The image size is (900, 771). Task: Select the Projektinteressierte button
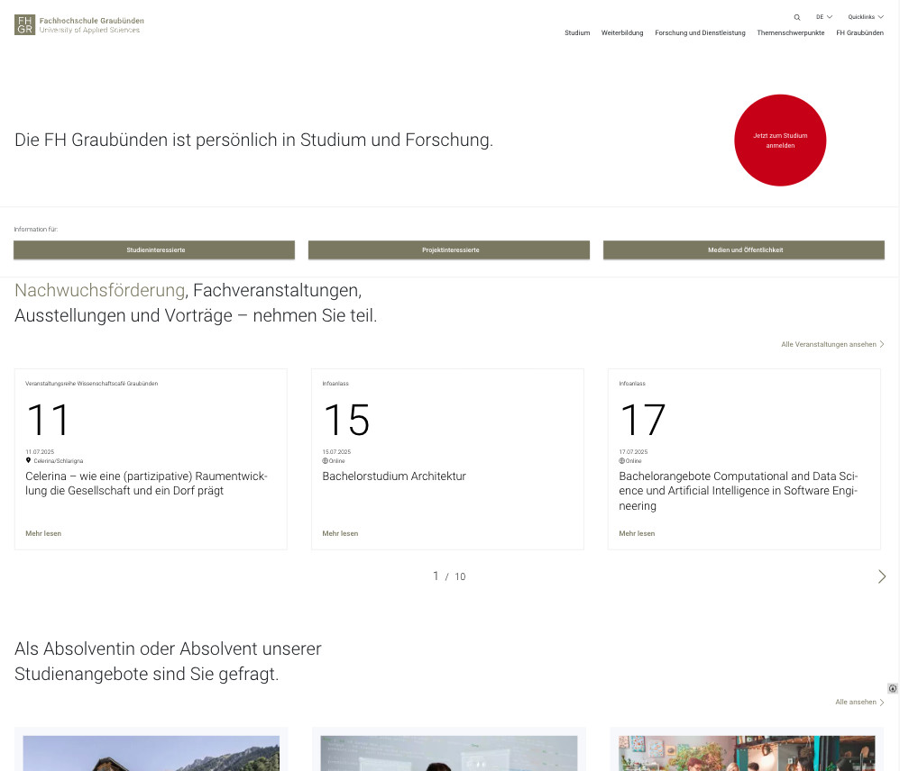point(449,249)
